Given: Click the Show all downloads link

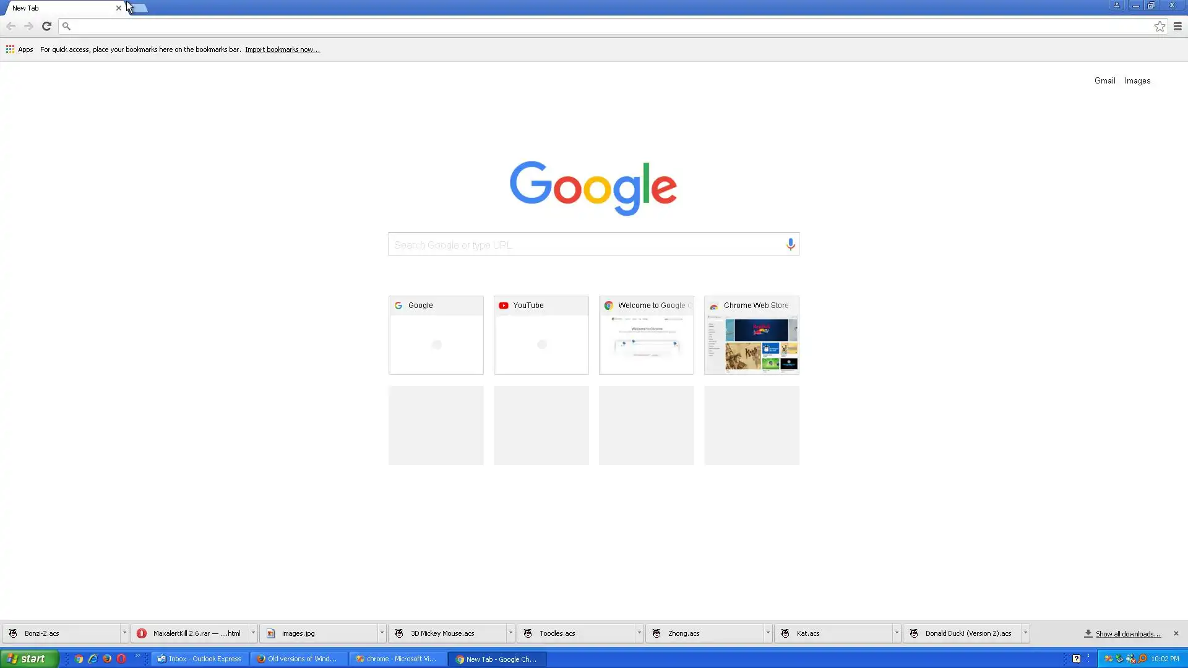Looking at the screenshot, I should [1127, 633].
